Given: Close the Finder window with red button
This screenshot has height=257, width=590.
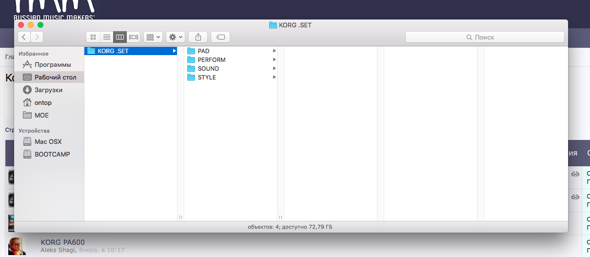Looking at the screenshot, I should [21, 24].
